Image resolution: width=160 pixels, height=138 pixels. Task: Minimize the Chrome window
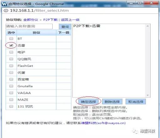pos(131,3)
